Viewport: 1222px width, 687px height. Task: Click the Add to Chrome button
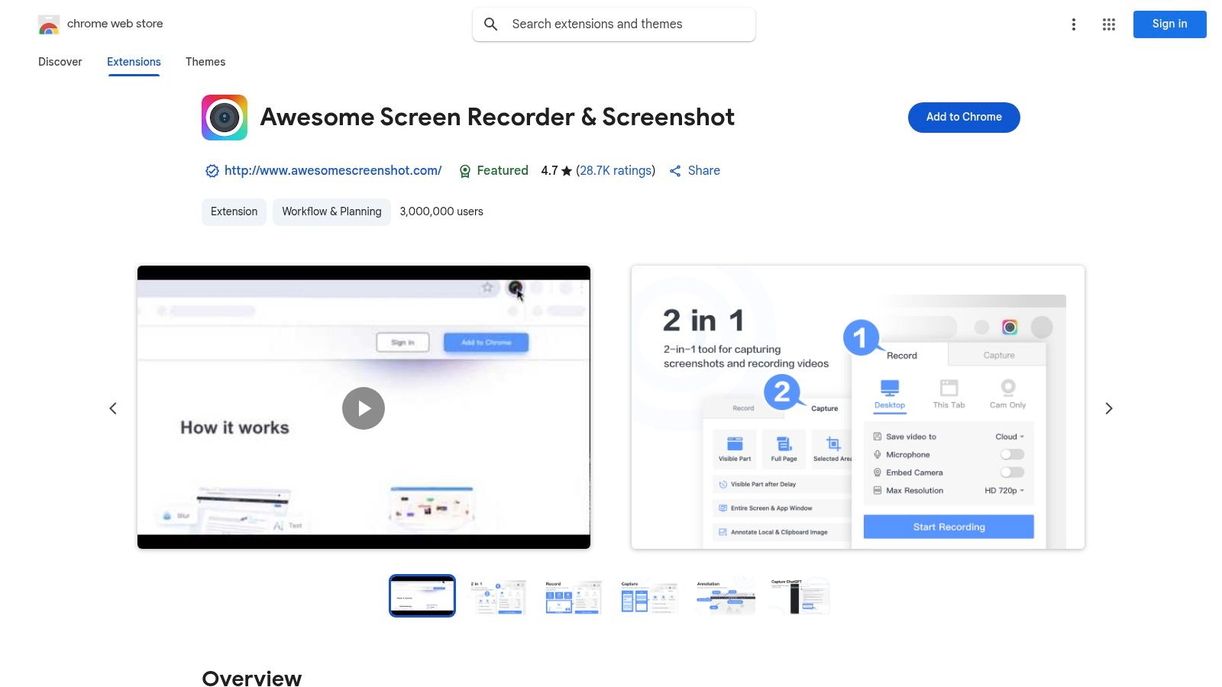(963, 117)
